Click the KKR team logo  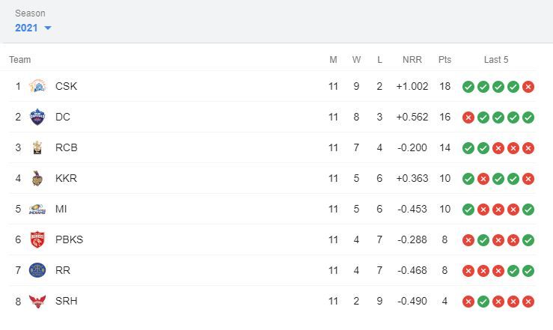pyautogui.click(x=37, y=179)
